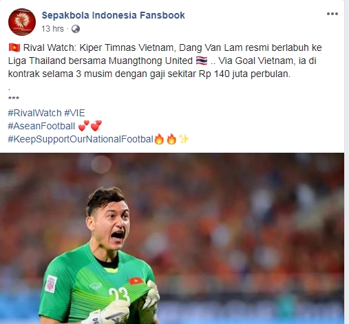Click the Dang Van Lam name in post text

[x=211, y=47]
